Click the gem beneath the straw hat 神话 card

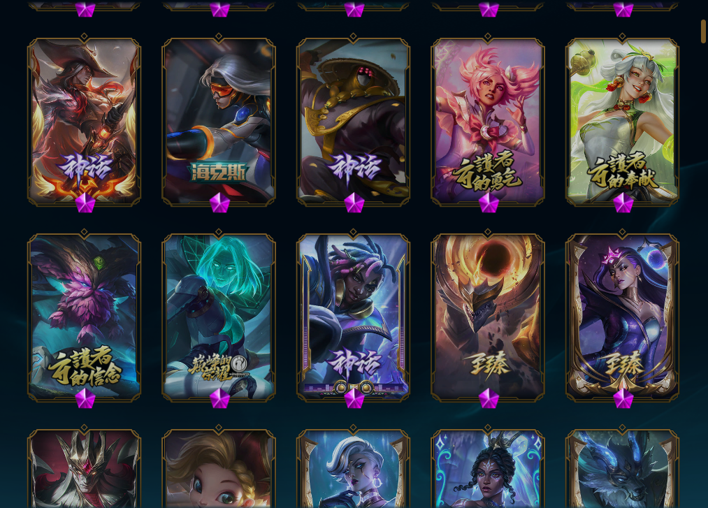pyautogui.click(x=354, y=203)
